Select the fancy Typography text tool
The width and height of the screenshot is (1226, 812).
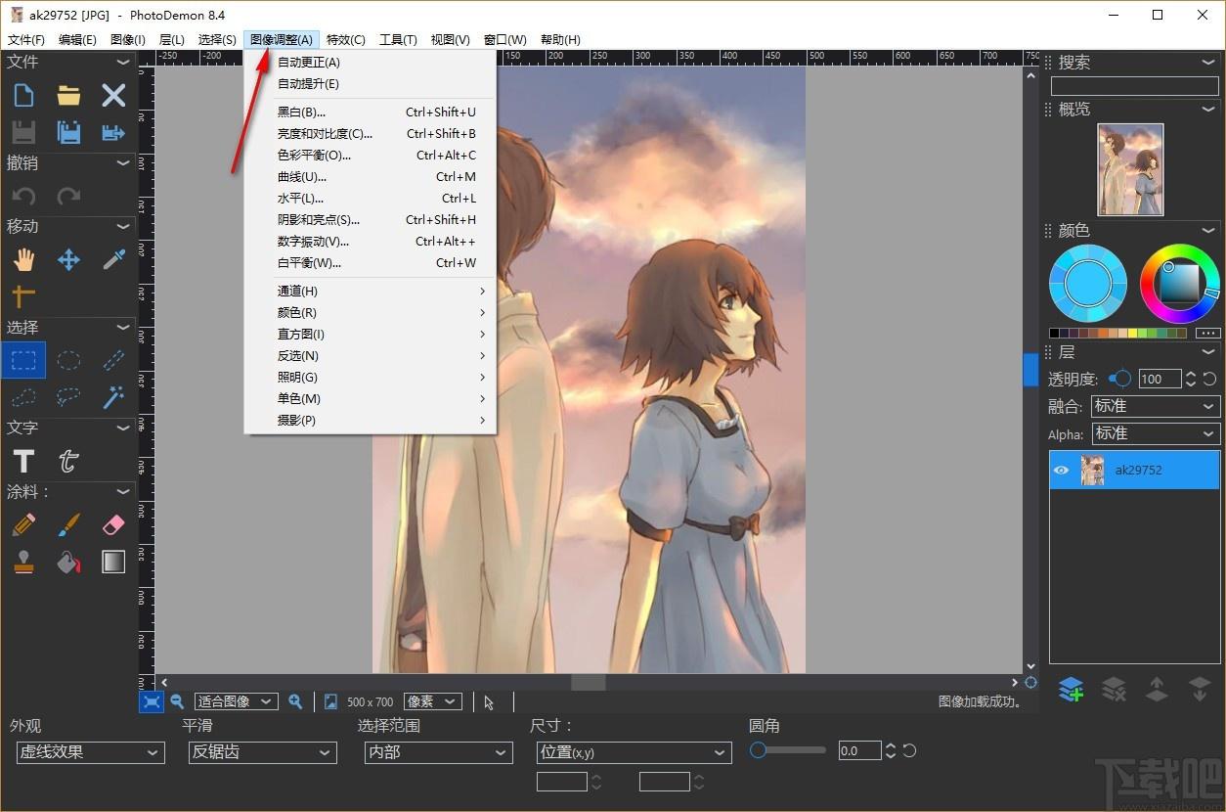(68, 461)
